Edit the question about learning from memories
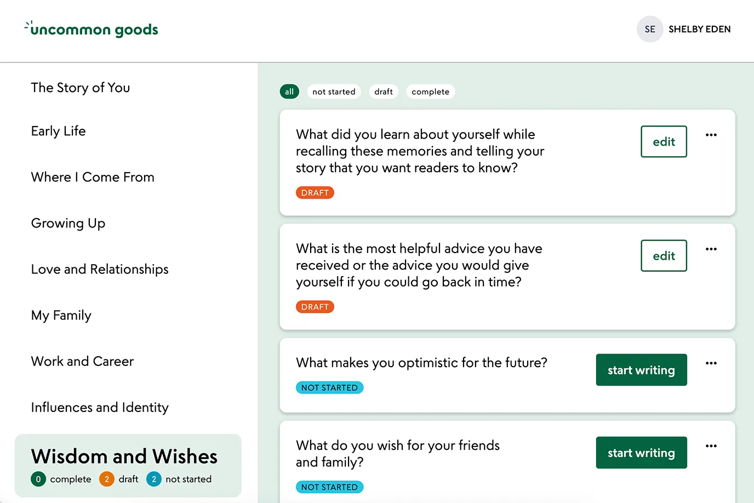The height and width of the screenshot is (503, 754). (x=664, y=141)
